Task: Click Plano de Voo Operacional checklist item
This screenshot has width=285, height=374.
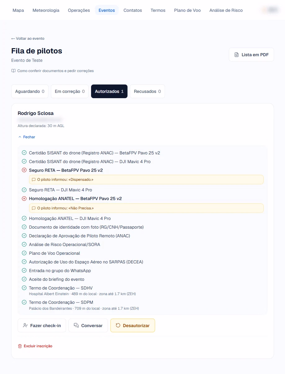Action: [55, 253]
